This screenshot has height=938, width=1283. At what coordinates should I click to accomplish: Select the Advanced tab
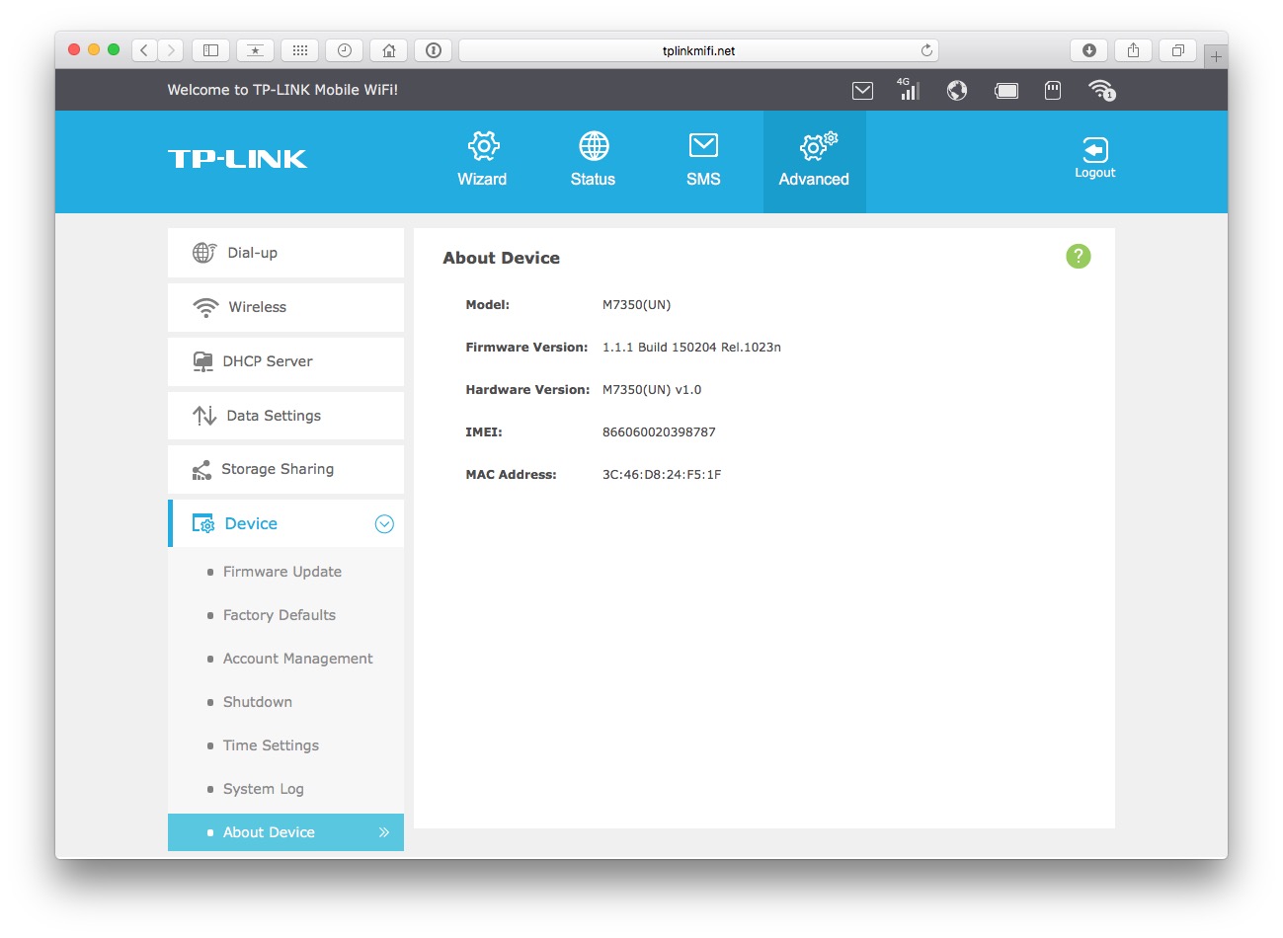pyautogui.click(x=814, y=162)
